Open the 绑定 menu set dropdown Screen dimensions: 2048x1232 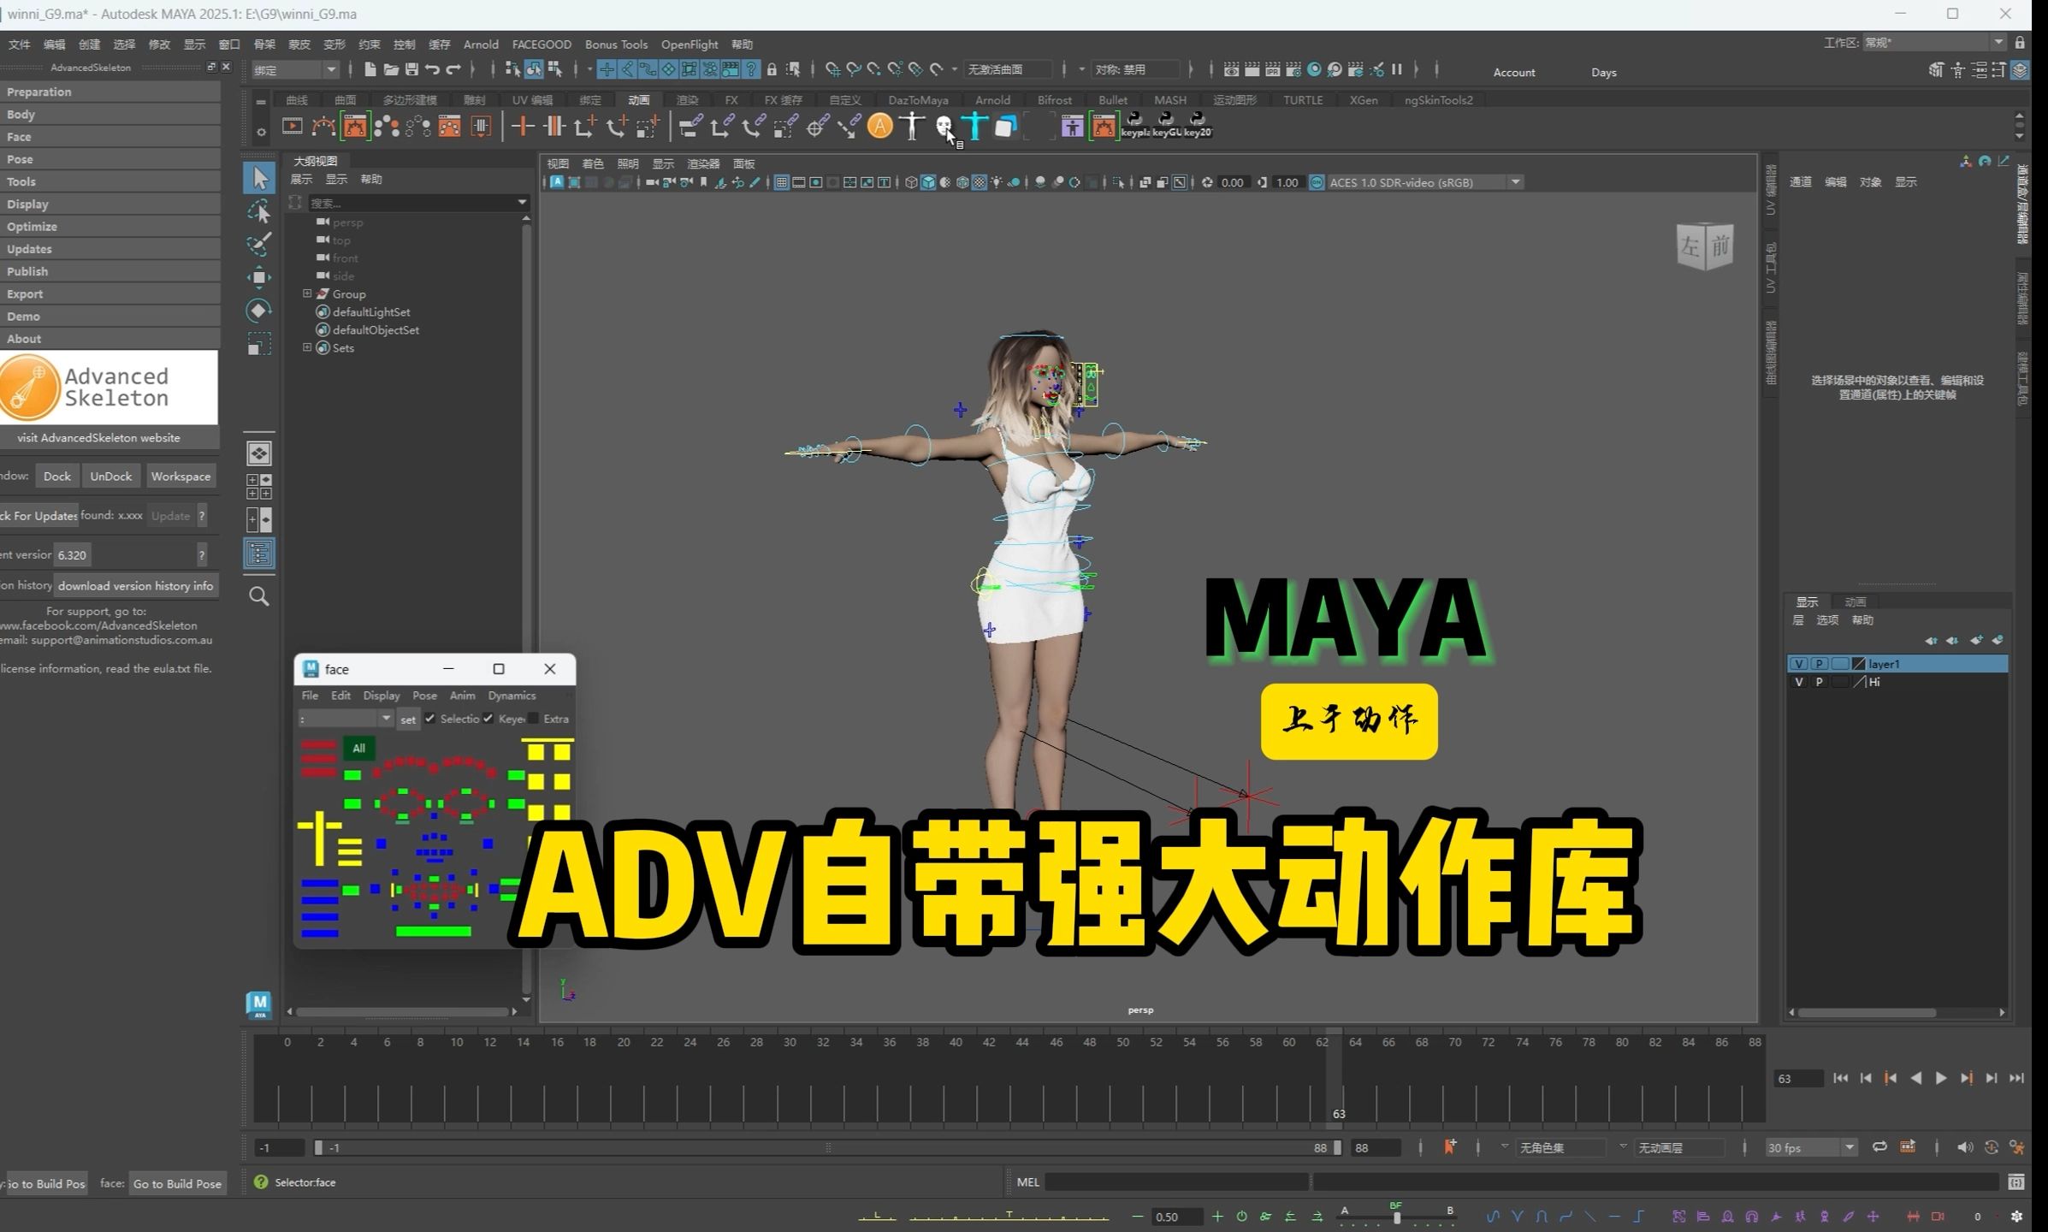click(295, 70)
